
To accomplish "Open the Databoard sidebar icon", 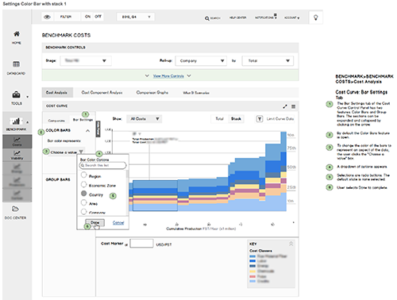I will [x=16, y=64].
